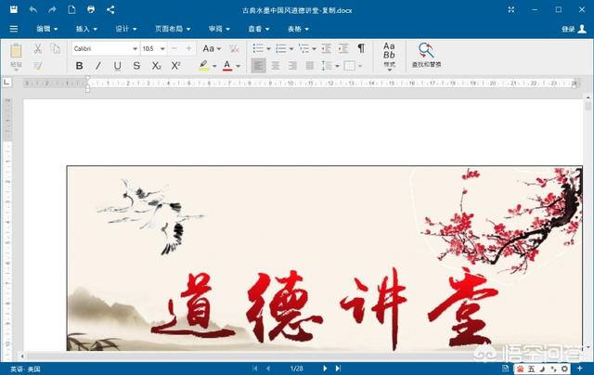Clear text formatting
594x375 pixels.
234,48
